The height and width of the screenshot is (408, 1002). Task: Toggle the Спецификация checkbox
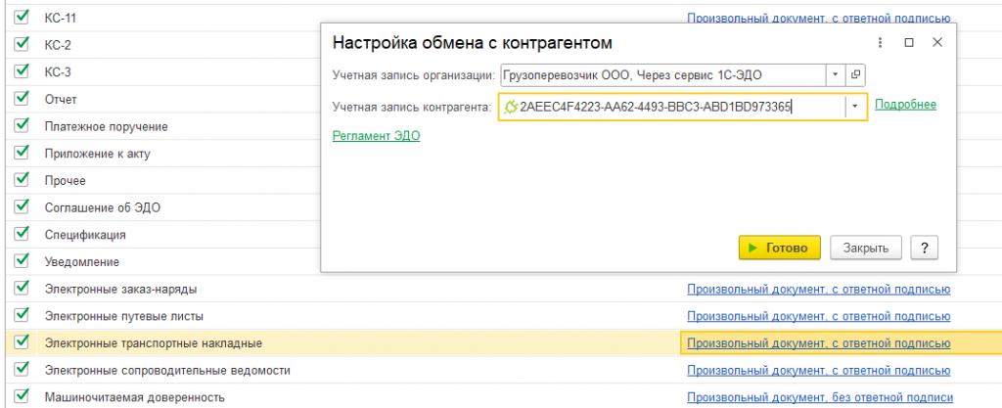click(x=22, y=234)
